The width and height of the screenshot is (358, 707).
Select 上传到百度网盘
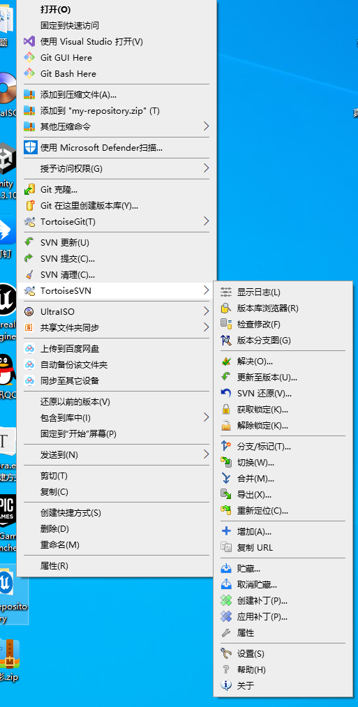coord(117,348)
